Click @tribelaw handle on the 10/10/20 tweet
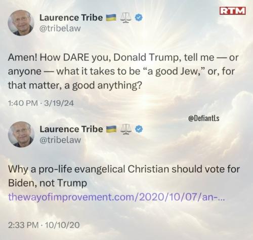This screenshot has height=240, width=253. [x=60, y=140]
